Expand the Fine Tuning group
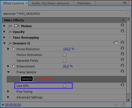Viewport: 132px width, 108px height. click(x=8, y=91)
